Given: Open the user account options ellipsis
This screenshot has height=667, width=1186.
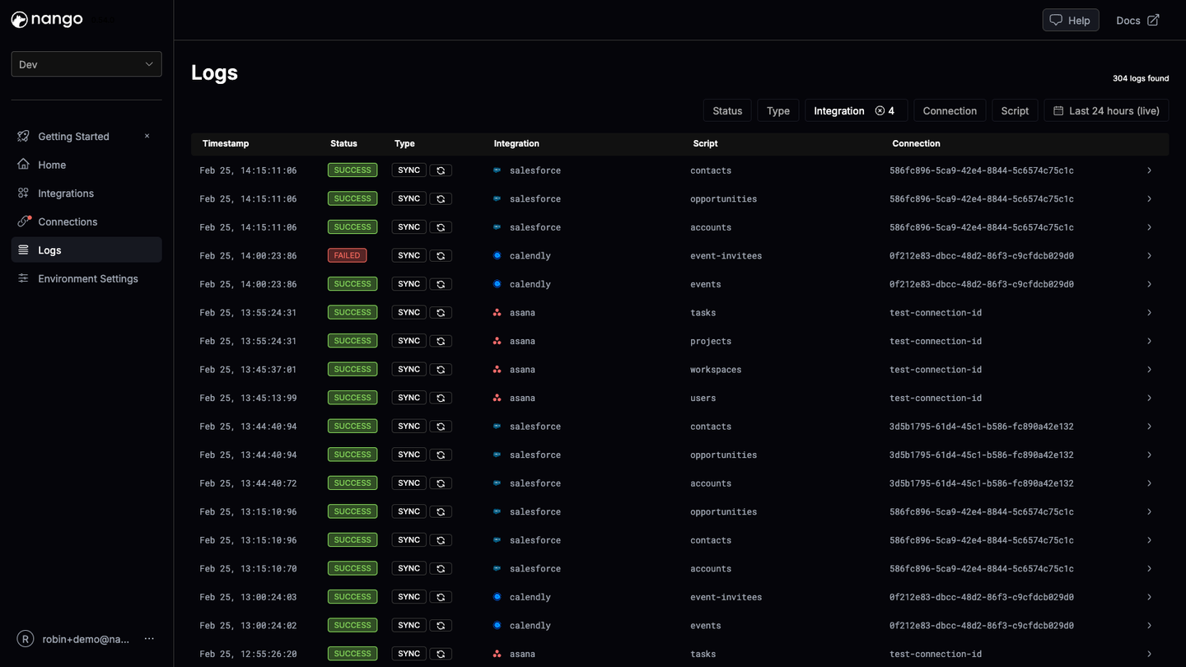Looking at the screenshot, I should 149,639.
